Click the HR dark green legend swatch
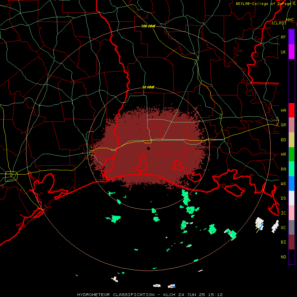297x297 pixels. click(291, 154)
